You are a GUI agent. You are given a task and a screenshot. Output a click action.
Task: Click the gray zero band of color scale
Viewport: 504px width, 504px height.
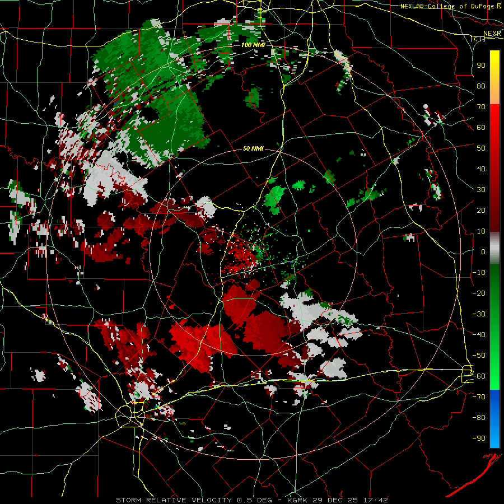click(494, 248)
